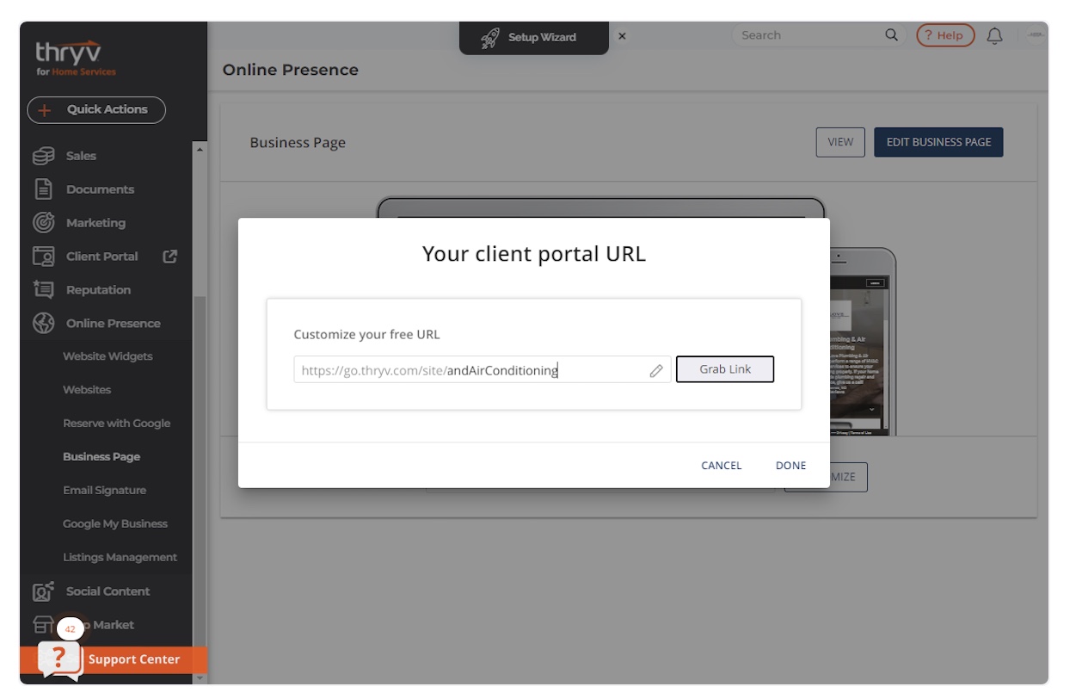
Task: Click the search magnifier icon
Action: click(x=891, y=35)
